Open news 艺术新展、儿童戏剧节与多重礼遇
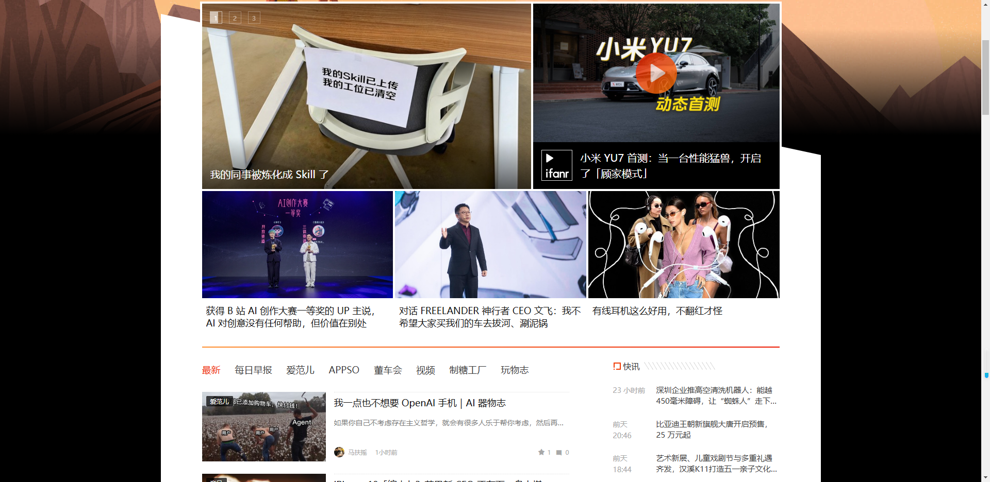This screenshot has width=990, height=482. pos(716,463)
